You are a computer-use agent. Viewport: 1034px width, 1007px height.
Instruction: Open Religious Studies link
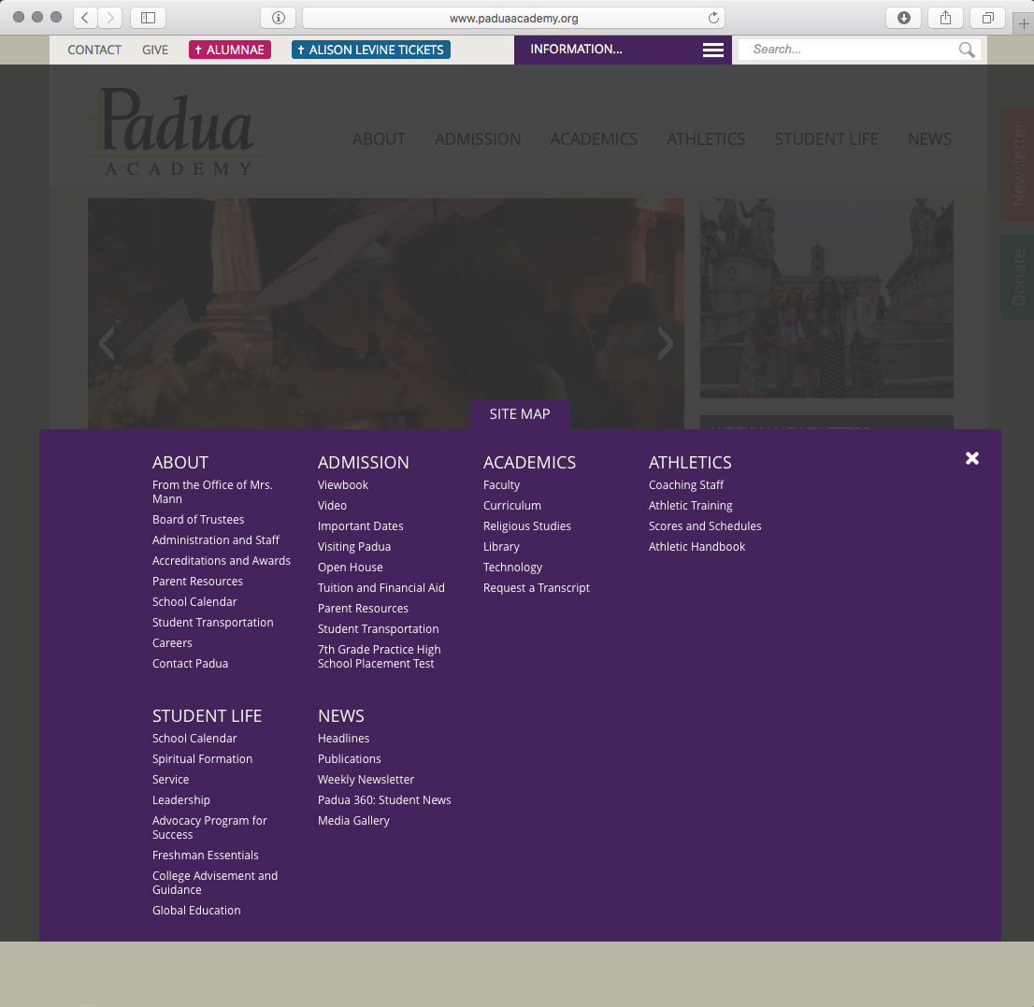[x=527, y=526]
